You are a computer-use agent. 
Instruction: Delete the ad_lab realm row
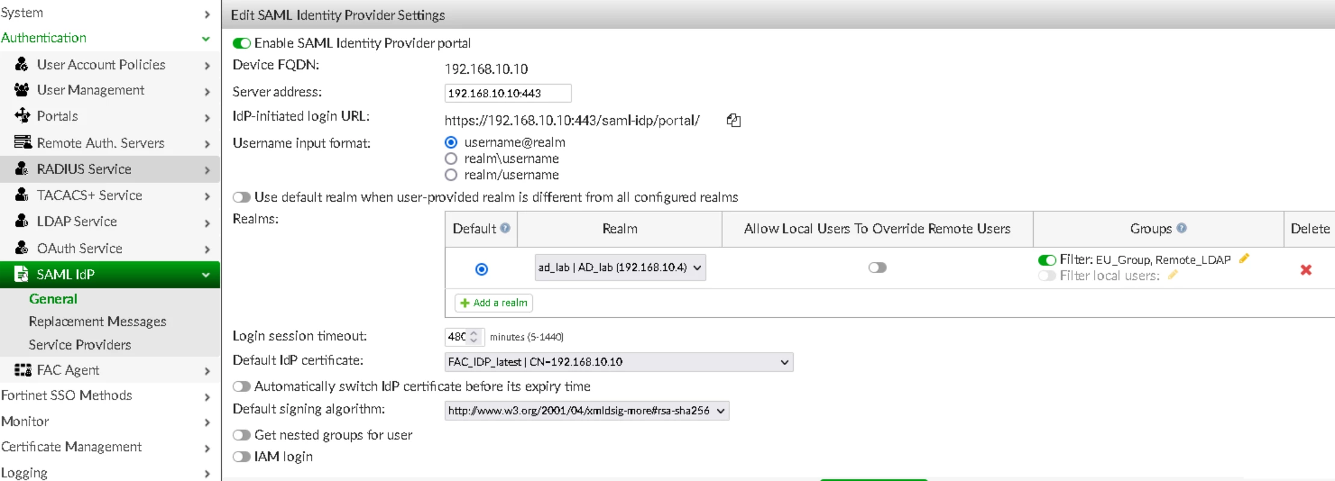[x=1306, y=270]
